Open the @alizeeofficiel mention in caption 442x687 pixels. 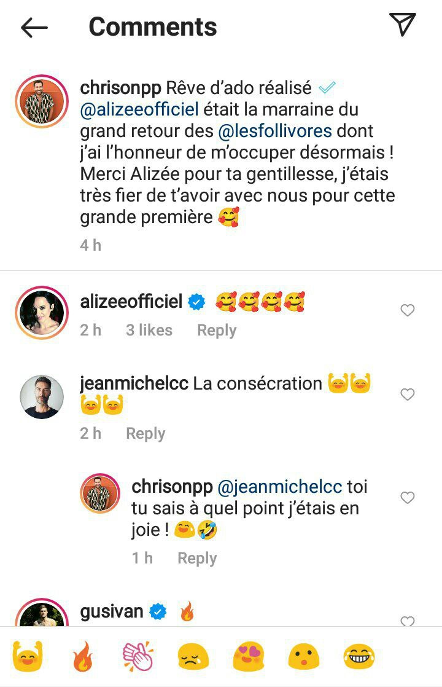[x=139, y=110]
